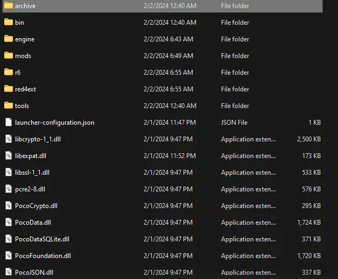Select the libssl-1_1.dll file icon
Viewport: 338px width, 279px height.
tap(9, 172)
